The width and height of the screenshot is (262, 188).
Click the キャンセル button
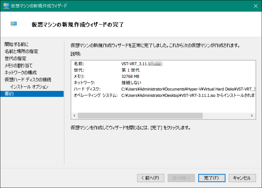[242, 178]
